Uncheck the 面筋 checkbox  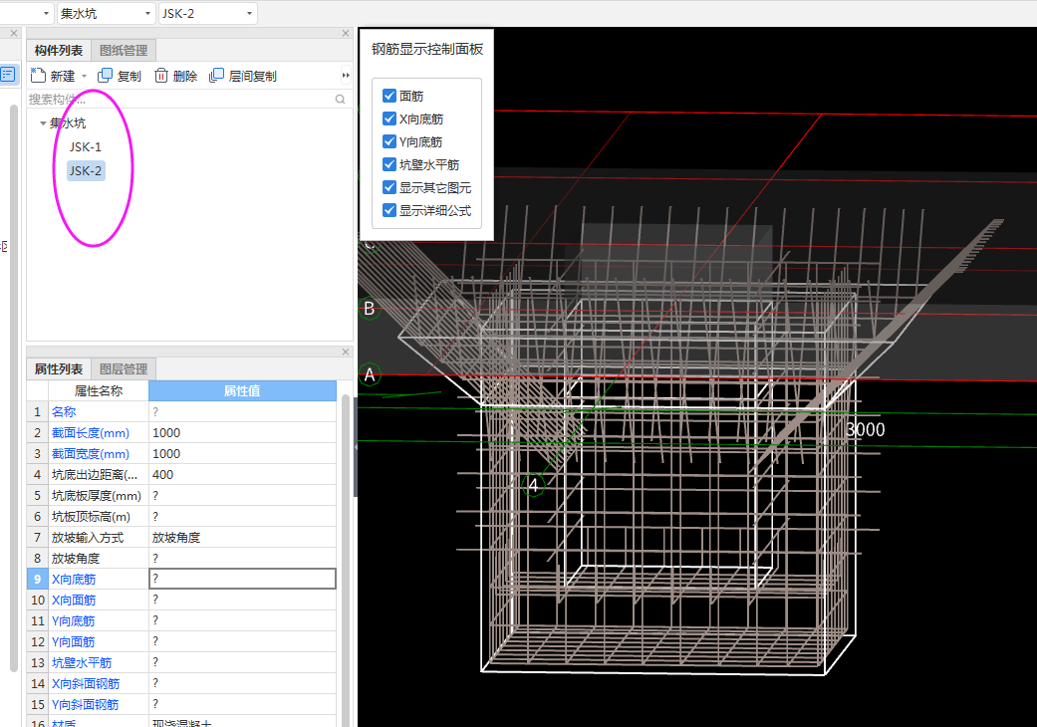click(389, 97)
